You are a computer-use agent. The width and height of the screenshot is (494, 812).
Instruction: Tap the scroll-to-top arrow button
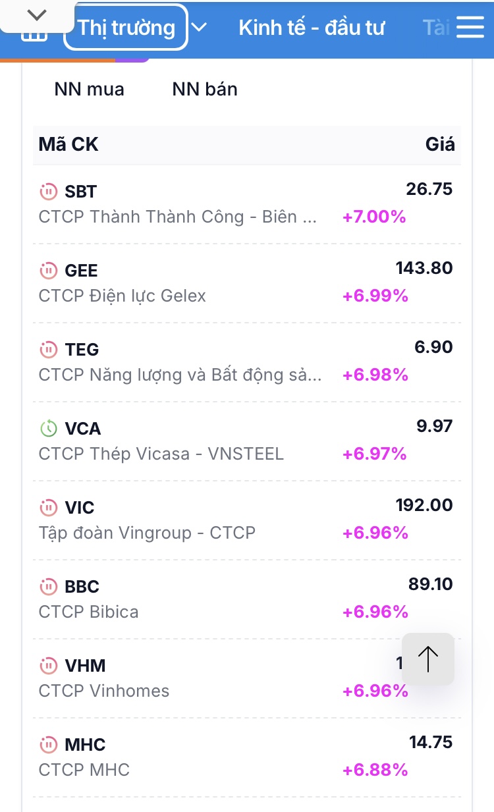pyautogui.click(x=428, y=659)
